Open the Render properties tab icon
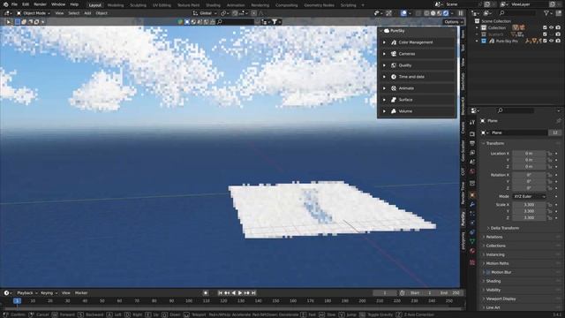Screen dimensions: 565x318 (472, 134)
